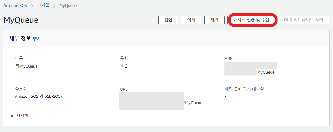Image resolution: width=333 pixels, height=132 pixels.
Task: Click the 이름 label
Action: (x=19, y=58)
